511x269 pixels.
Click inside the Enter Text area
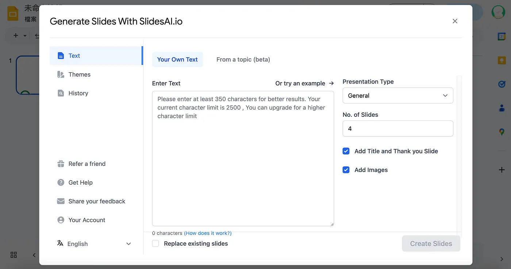click(x=243, y=158)
